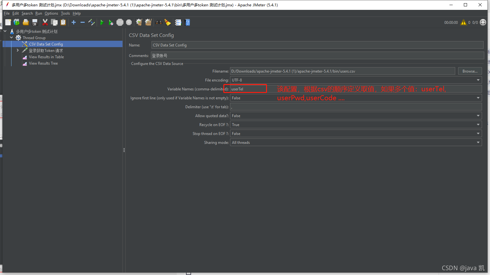This screenshot has width=490, height=275.
Task: Click the Shutdown threads icon
Action: (129, 22)
